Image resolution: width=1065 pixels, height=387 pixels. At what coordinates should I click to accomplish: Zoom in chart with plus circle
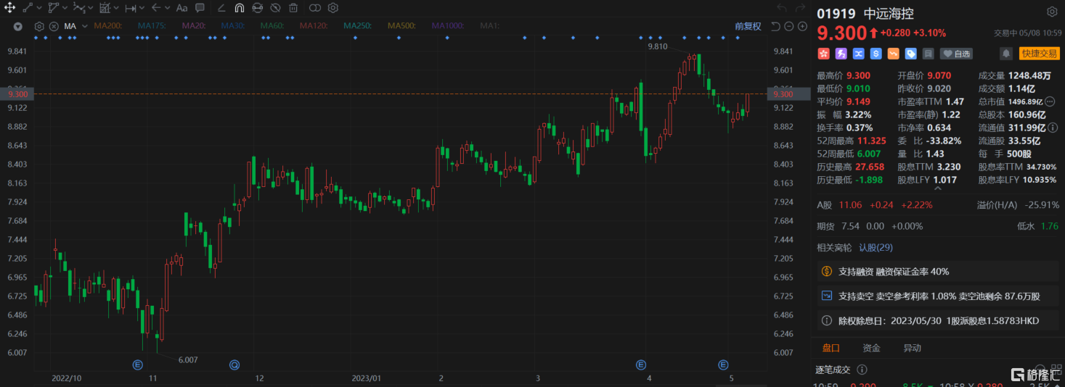point(802,26)
